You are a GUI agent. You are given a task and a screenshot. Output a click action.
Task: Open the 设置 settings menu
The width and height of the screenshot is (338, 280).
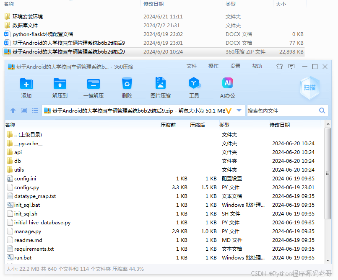236,66
